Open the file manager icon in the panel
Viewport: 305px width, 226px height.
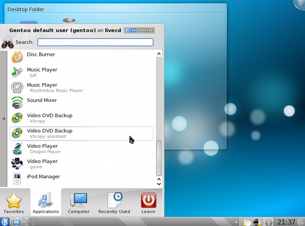[x=17, y=222]
